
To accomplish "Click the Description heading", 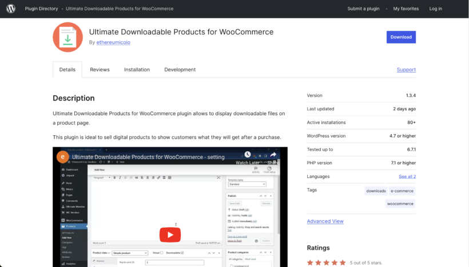I will [x=74, y=98].
